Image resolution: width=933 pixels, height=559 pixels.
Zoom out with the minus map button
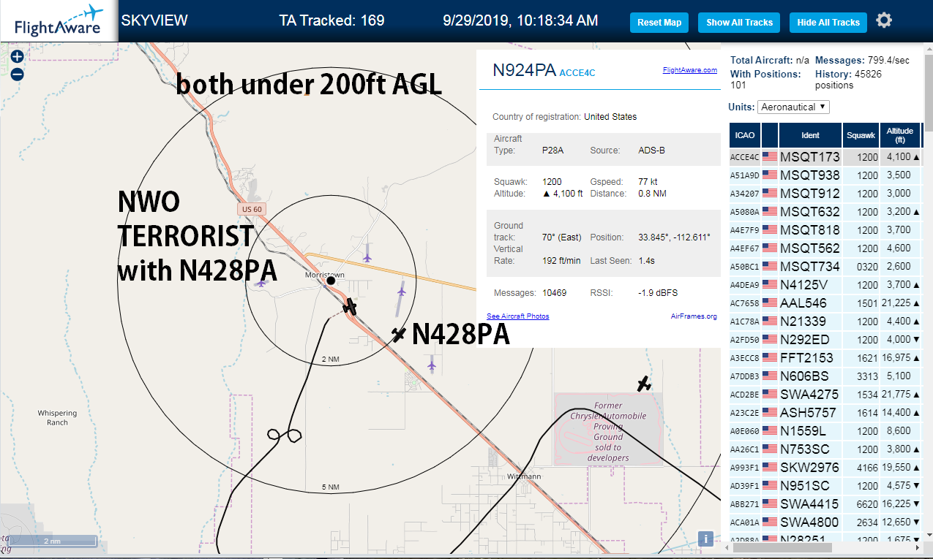pos(18,75)
